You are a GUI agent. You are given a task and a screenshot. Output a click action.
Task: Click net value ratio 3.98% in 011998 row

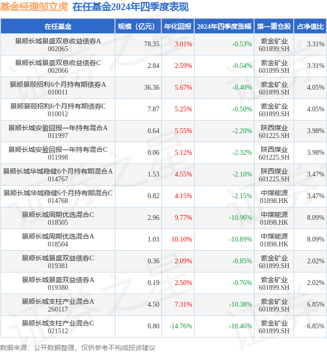(315, 152)
